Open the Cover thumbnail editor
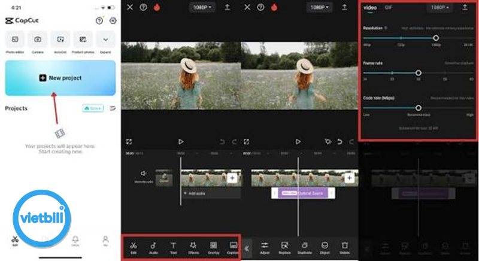479x261 pixels. click(x=164, y=178)
